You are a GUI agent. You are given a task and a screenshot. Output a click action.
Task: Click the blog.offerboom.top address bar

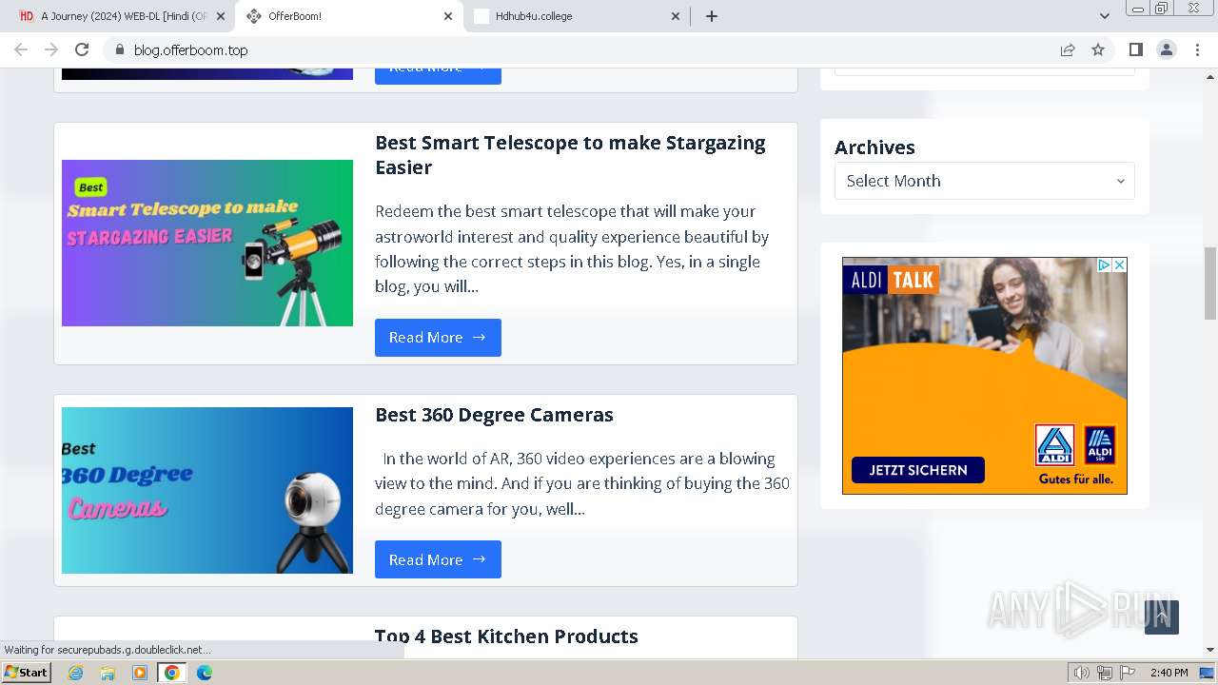tap(580, 49)
